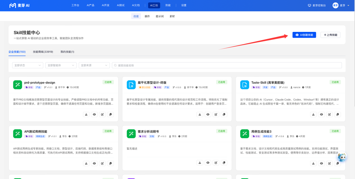Open 已启用 status dropdown on API测试用例技能
Viewport: 355px width, 179px height.
[x=108, y=131]
